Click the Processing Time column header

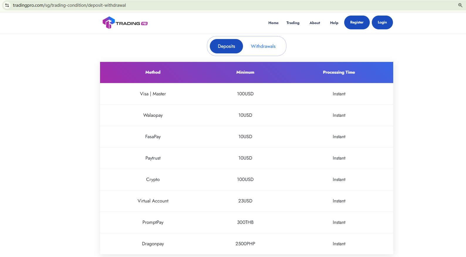click(x=339, y=72)
